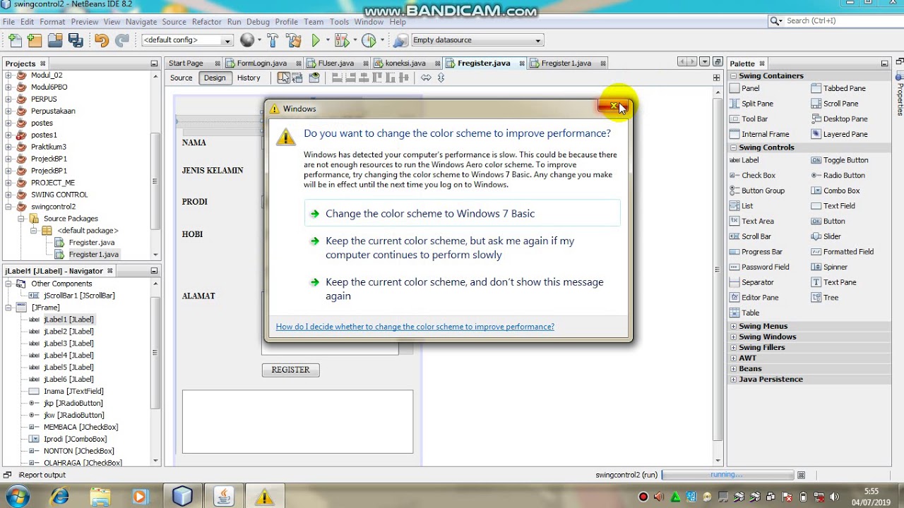This screenshot has width=904, height=508.
Task: Click the Connection Mode icon in designer
Action: [x=297, y=78]
